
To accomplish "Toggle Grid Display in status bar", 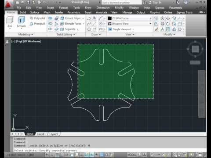I will coord(57,154).
